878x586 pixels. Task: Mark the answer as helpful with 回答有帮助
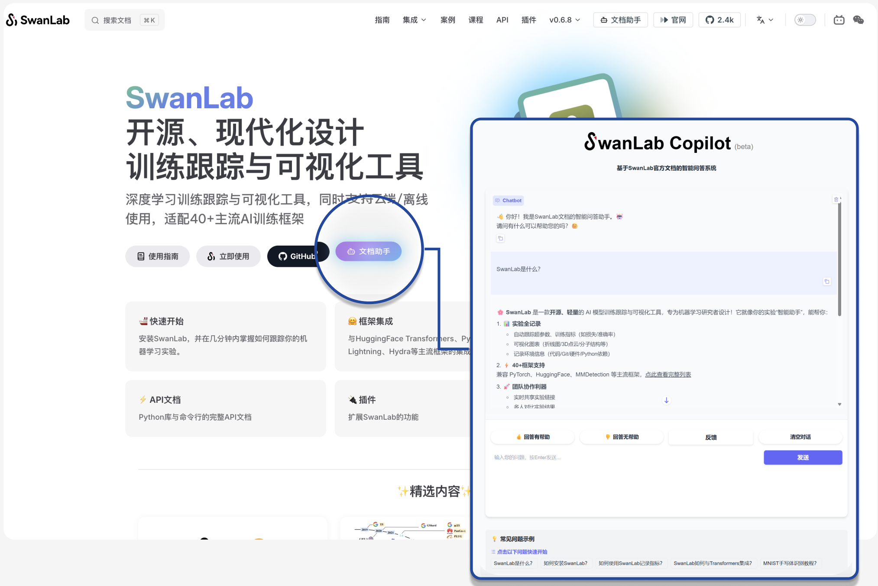point(532,437)
